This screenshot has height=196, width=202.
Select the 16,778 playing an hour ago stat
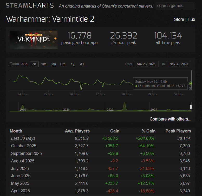[x=79, y=39]
